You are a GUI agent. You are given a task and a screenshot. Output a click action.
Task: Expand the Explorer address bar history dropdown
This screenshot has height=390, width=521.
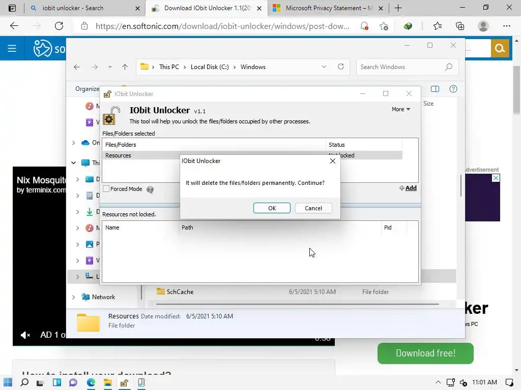coord(324,67)
